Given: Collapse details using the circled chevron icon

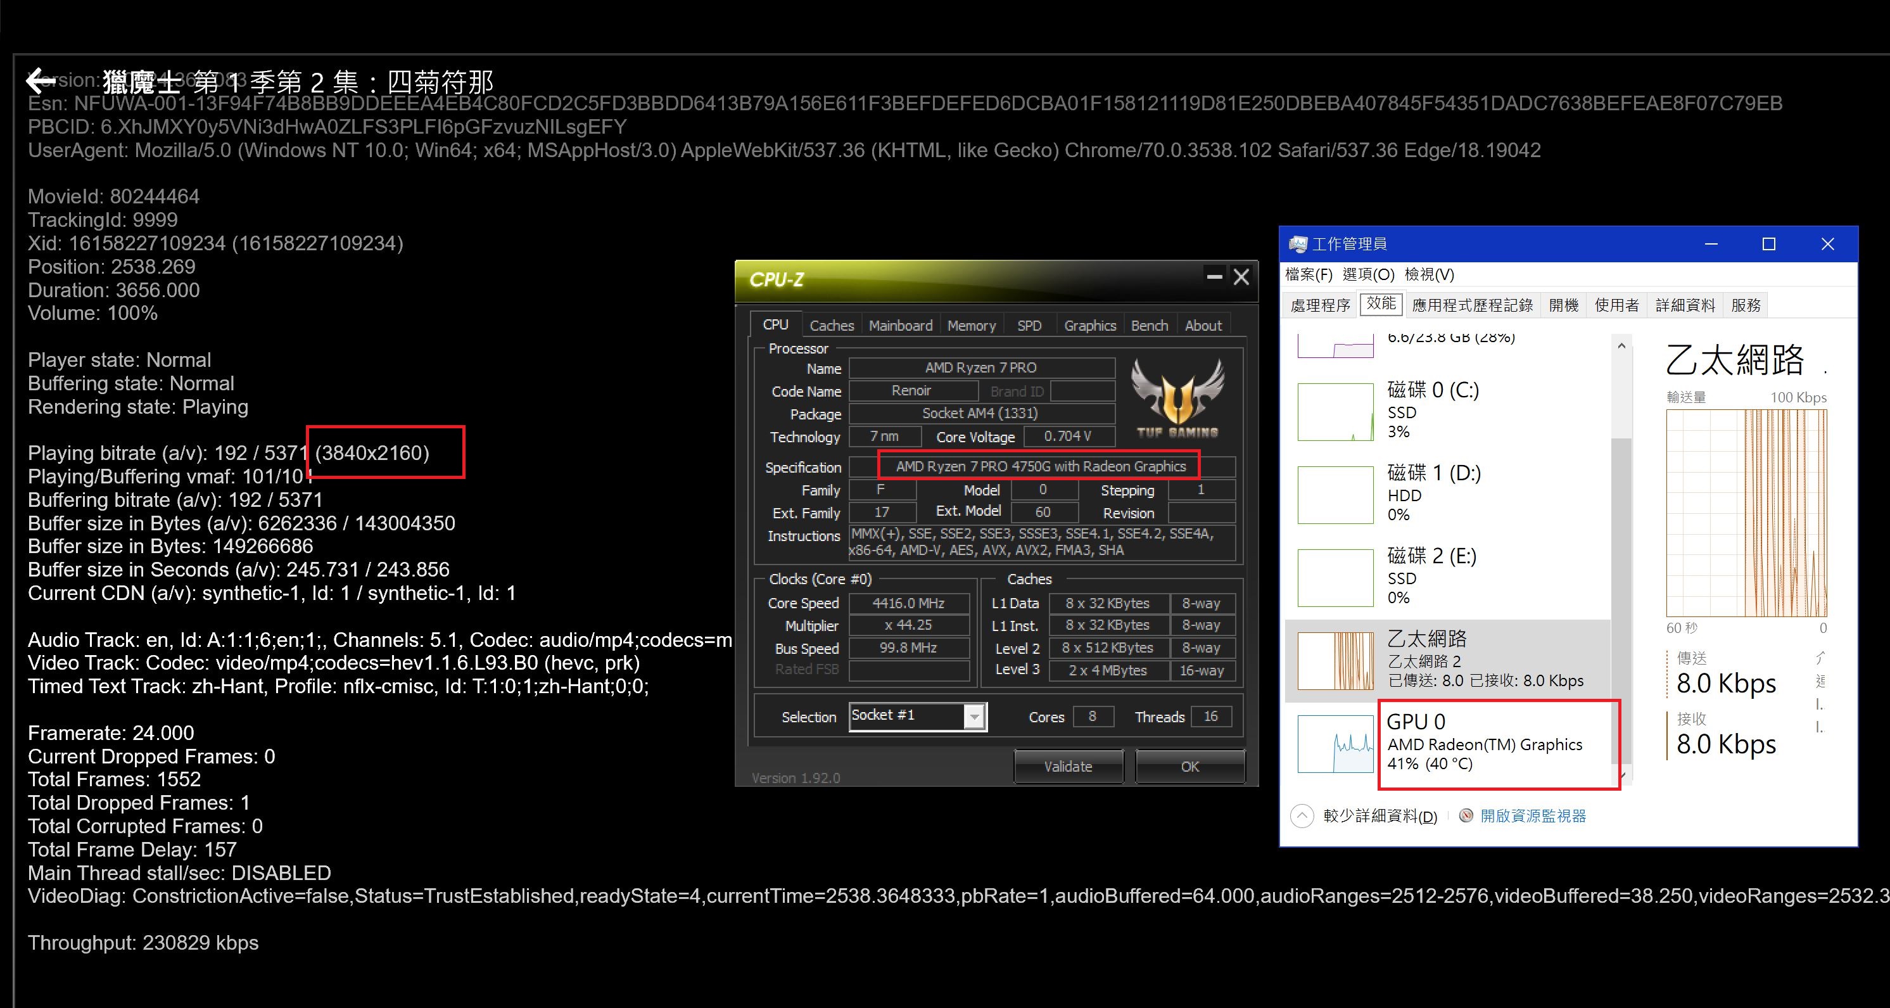Looking at the screenshot, I should (1302, 815).
